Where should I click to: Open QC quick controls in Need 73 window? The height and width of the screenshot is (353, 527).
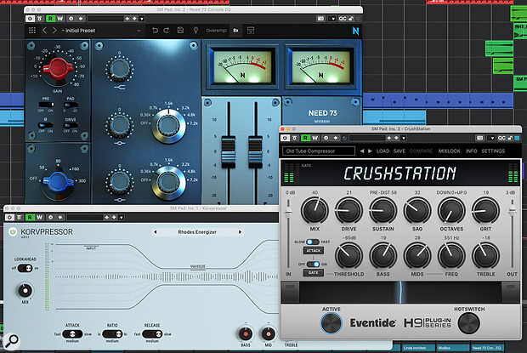click(x=343, y=19)
